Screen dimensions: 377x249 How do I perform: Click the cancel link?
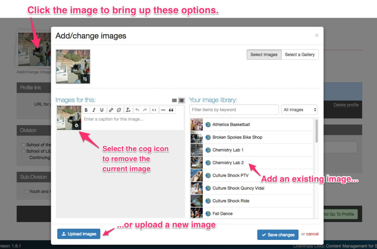pyautogui.click(x=312, y=234)
